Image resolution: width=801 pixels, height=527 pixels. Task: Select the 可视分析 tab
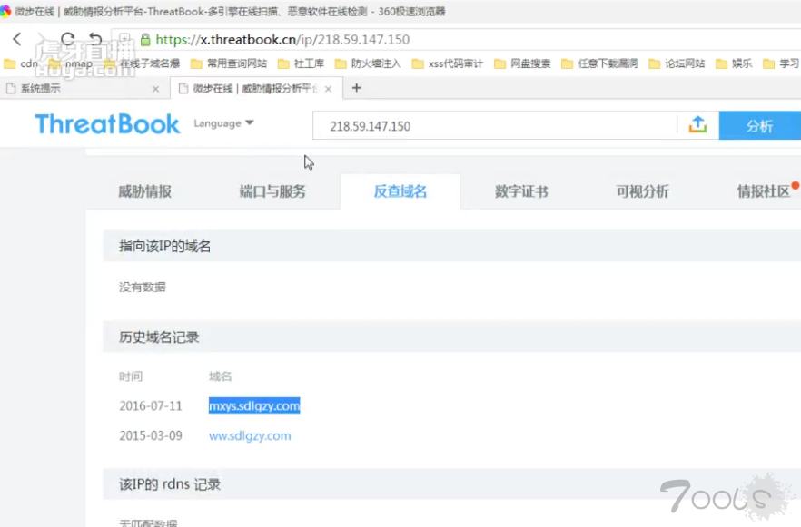click(x=642, y=191)
